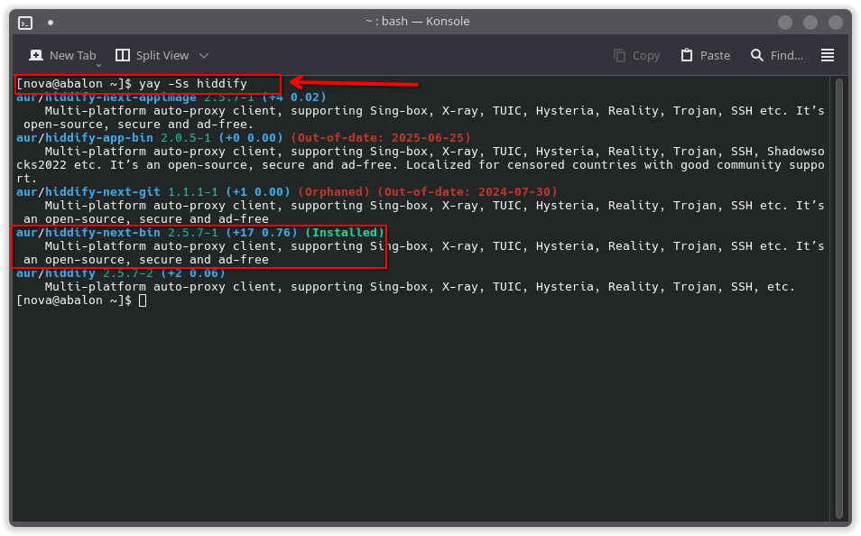Click the '~ : bash — Konsole' window title

417,22
